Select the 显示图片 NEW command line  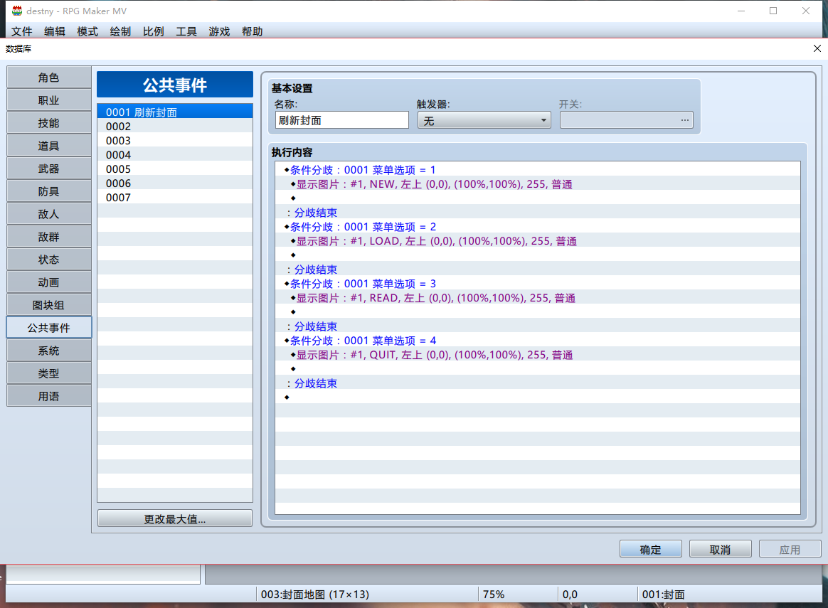point(538,184)
